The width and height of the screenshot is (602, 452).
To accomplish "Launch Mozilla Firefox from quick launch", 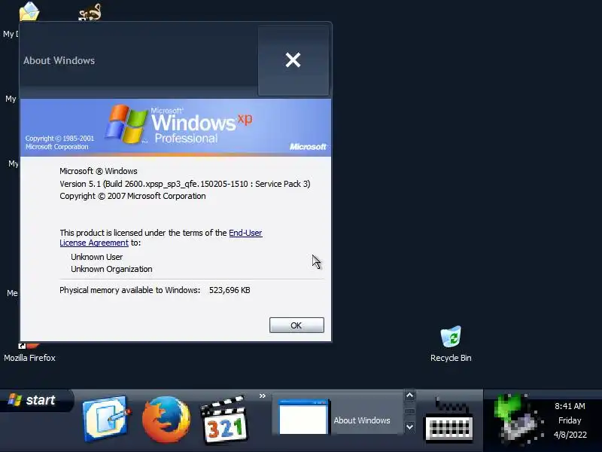I will [166, 420].
